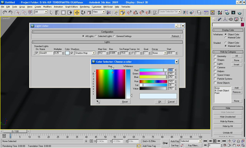Click the Use Pivot Point Center icon
246x148 pixels.
(x=109, y=12)
